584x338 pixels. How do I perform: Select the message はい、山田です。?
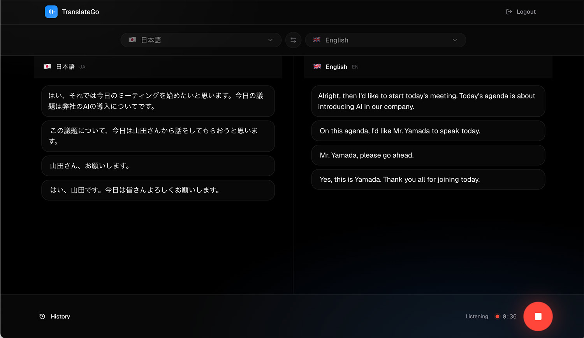click(158, 190)
